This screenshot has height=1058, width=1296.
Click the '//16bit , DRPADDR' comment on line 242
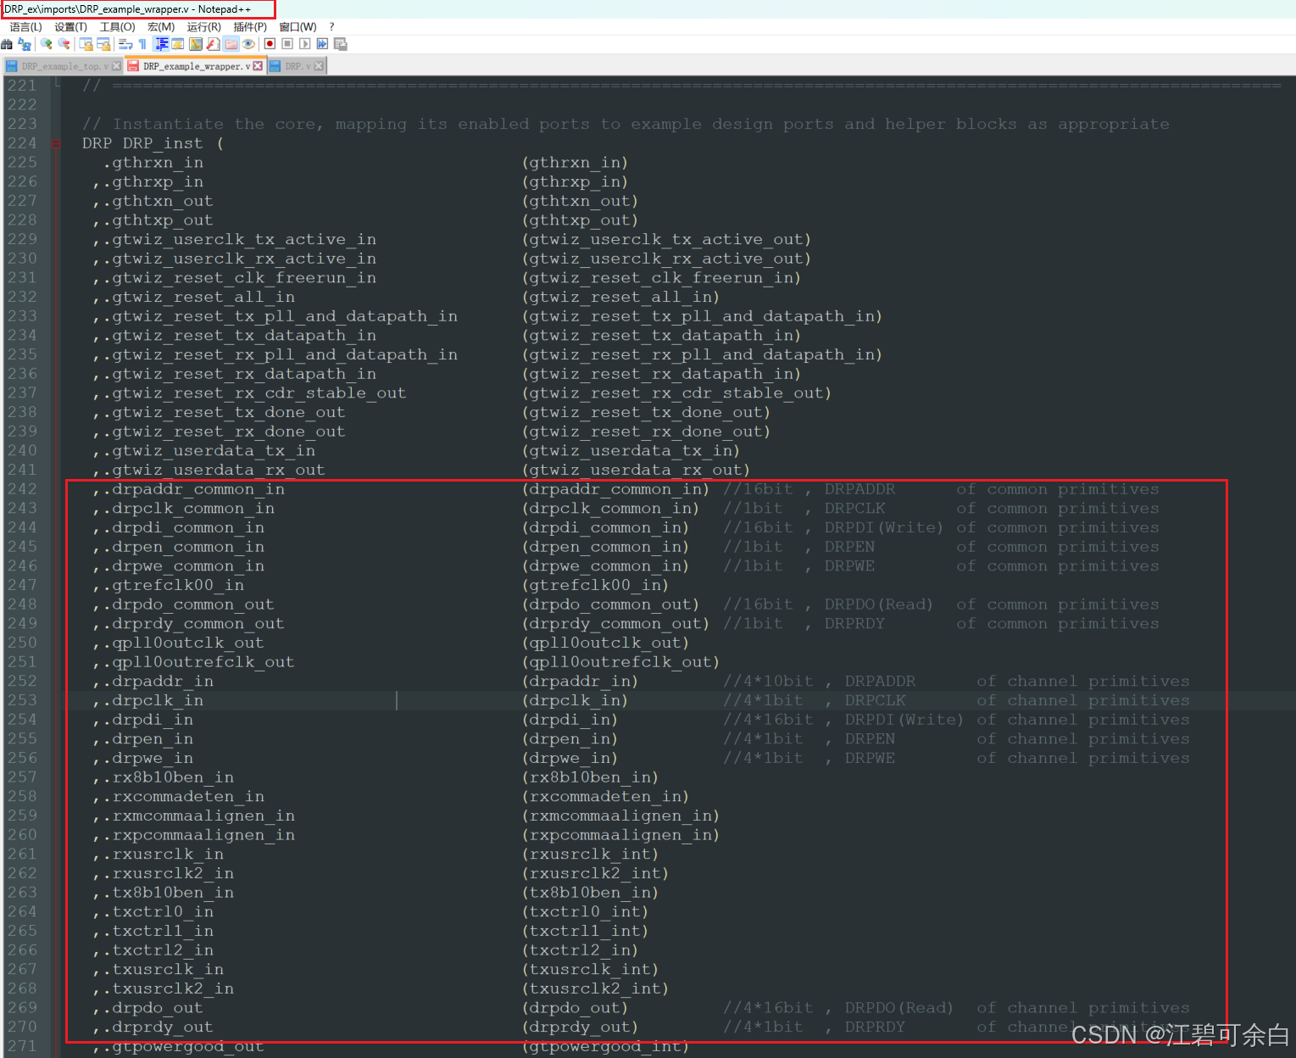coord(809,489)
